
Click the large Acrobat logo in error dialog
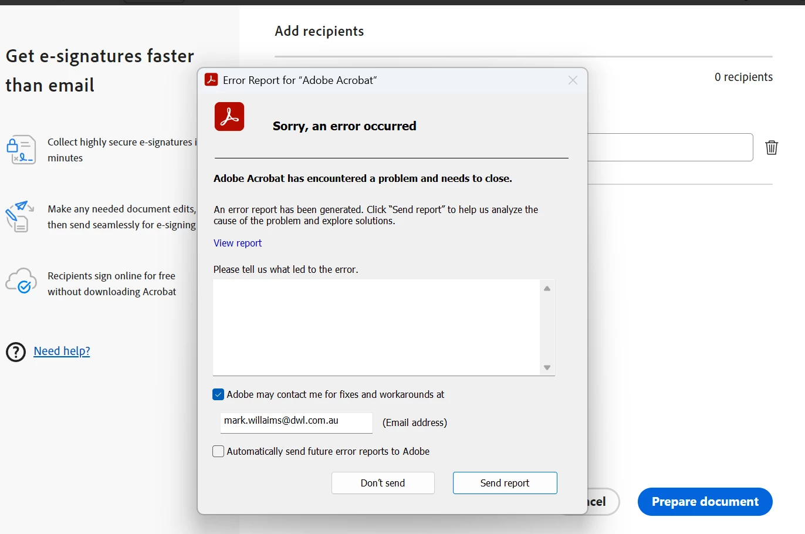point(229,116)
